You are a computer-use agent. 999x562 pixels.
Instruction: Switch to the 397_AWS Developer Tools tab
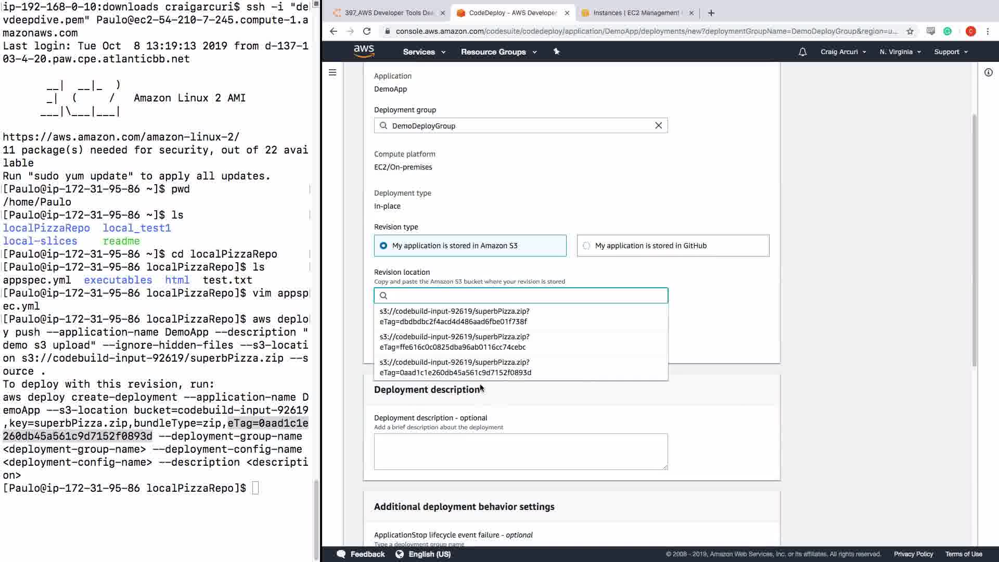pyautogui.click(x=388, y=13)
